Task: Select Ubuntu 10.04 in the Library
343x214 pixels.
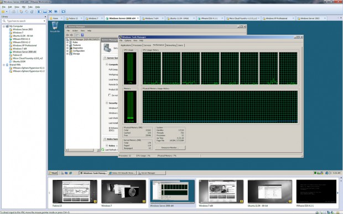Action: coord(19,62)
